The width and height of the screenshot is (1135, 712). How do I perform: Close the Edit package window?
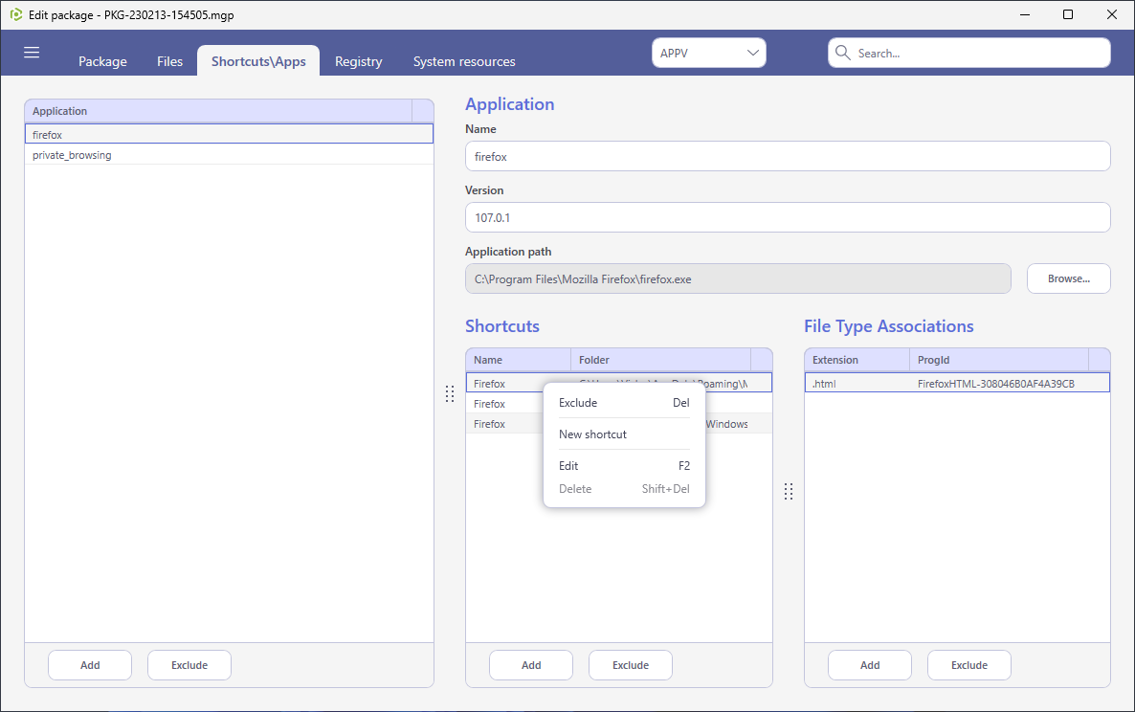point(1112,14)
